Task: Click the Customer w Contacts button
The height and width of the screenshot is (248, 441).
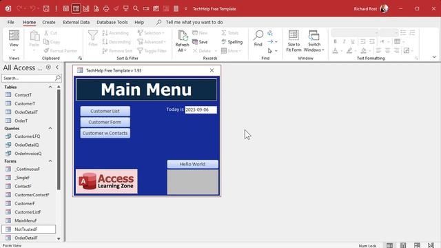Action: click(x=105, y=133)
